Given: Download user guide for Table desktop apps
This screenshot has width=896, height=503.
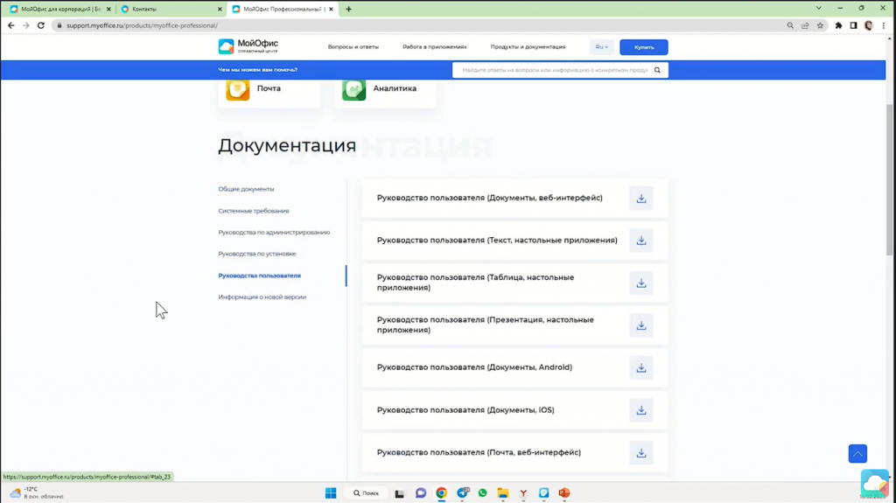Looking at the screenshot, I should [641, 283].
